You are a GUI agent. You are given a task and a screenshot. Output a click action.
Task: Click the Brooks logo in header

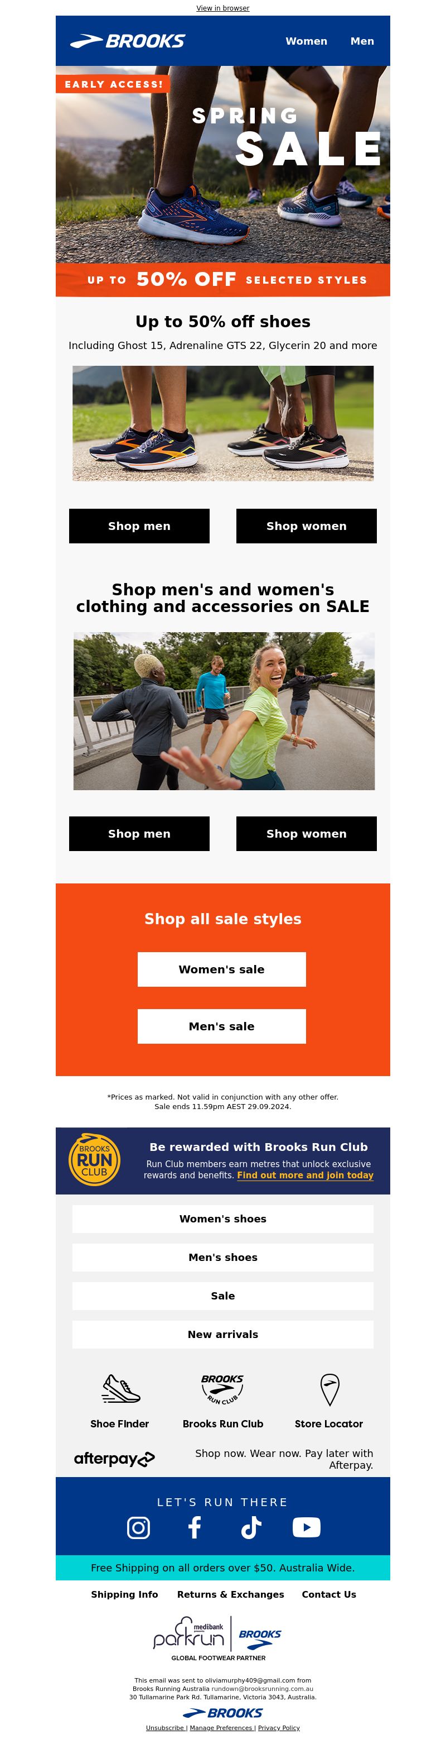[128, 41]
